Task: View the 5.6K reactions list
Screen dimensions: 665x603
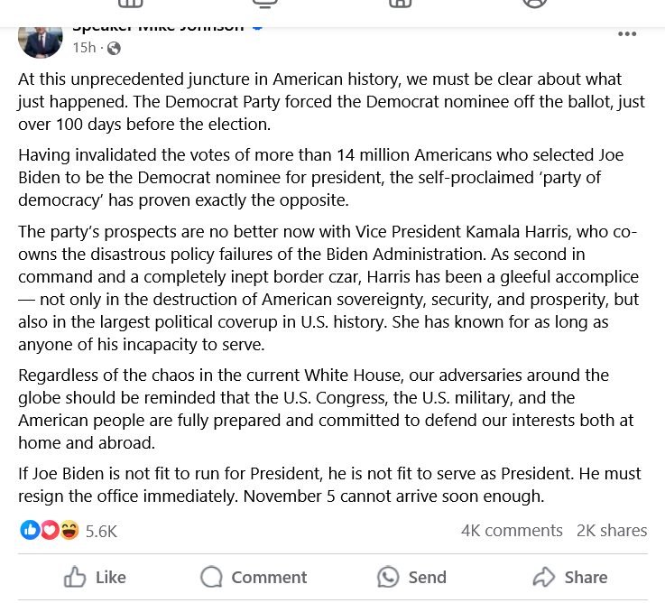Action: pyautogui.click(x=101, y=531)
